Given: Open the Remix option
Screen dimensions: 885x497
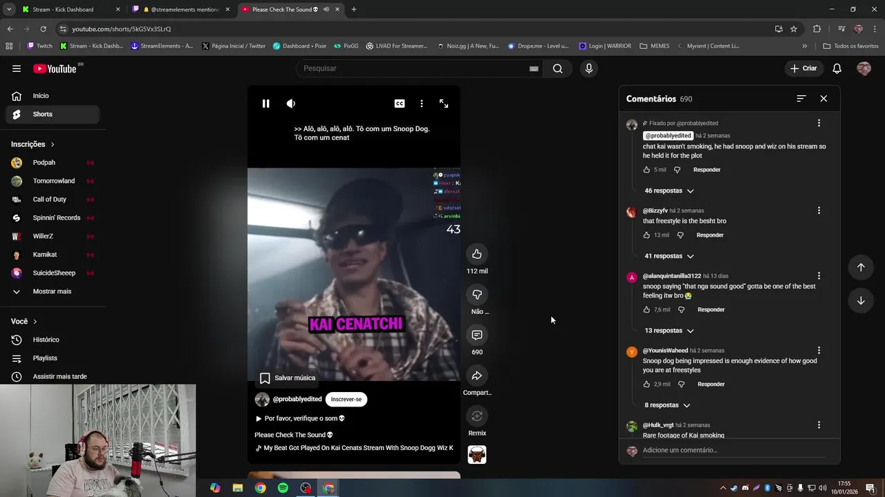Looking at the screenshot, I should click(477, 416).
